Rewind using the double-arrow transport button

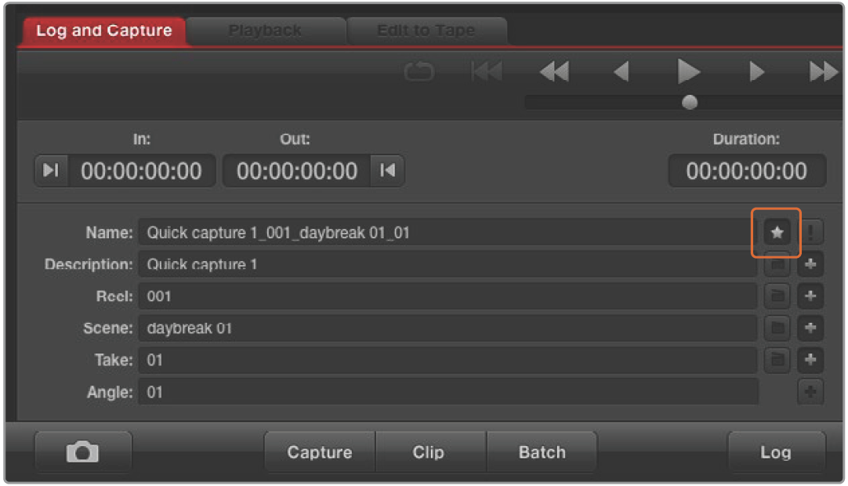pos(554,72)
